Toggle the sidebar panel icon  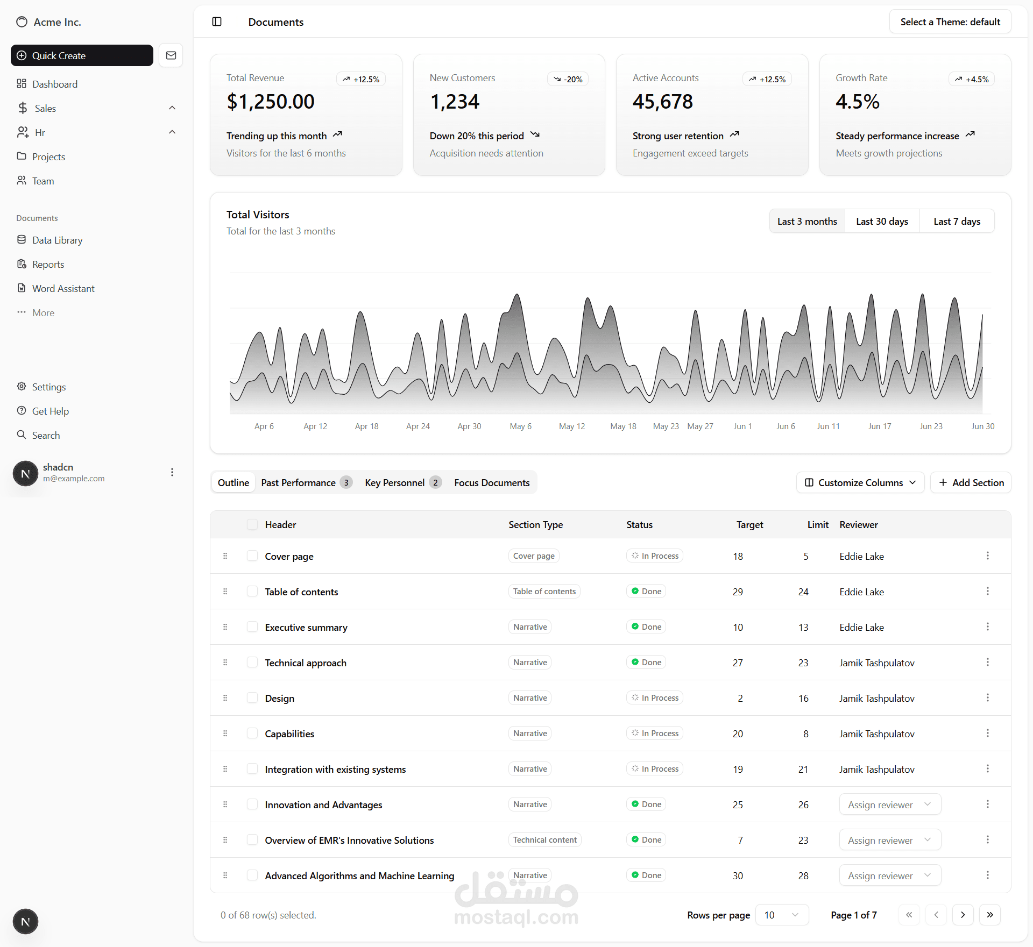217,22
